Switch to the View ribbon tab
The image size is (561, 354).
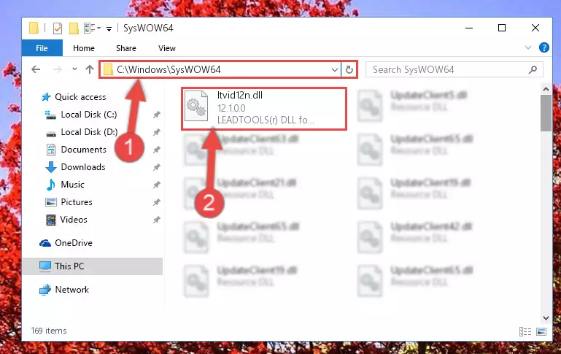click(167, 48)
